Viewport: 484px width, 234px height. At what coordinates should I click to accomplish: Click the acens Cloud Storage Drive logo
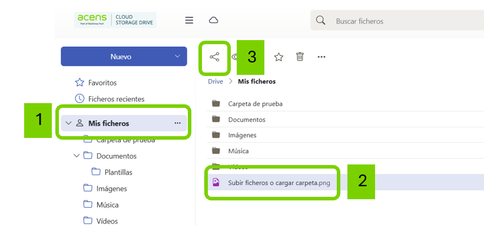(x=115, y=20)
